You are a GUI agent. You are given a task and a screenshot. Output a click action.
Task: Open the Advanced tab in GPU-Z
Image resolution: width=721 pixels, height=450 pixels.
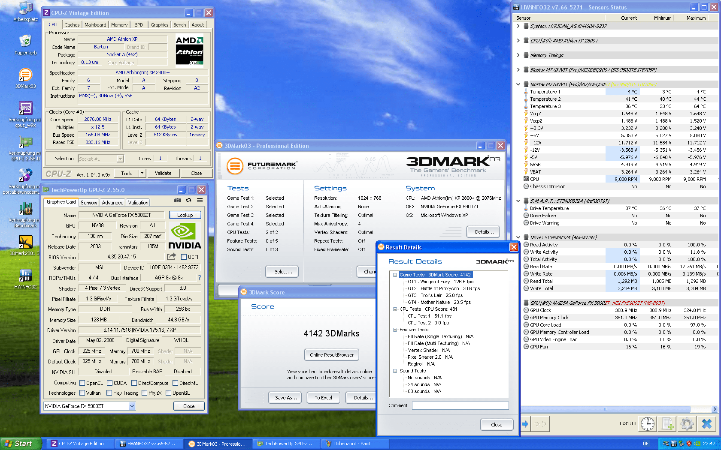[x=113, y=203]
